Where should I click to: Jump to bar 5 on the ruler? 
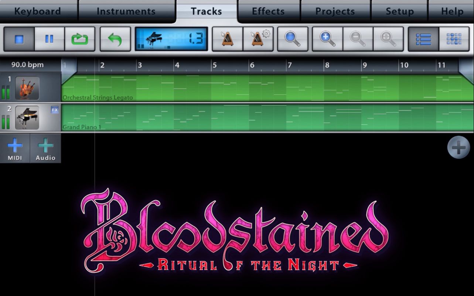pos(214,65)
